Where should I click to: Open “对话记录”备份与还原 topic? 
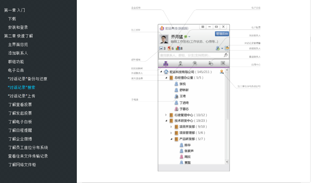pyautogui.click(x=28, y=79)
